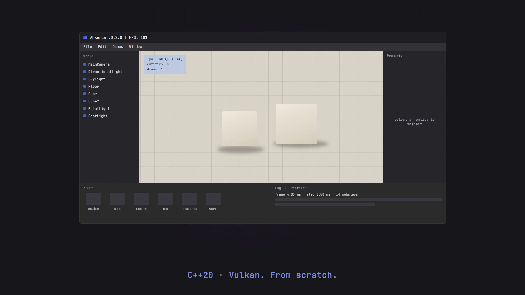Click the blue icon beside Cube2
Screen dimensions: 525x295
pyautogui.click(x=85, y=101)
